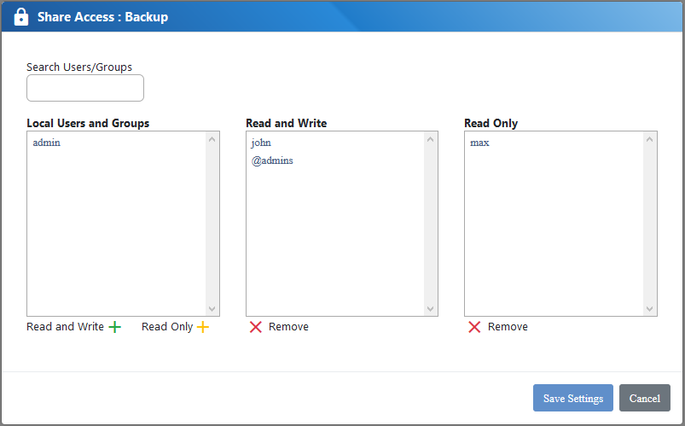The width and height of the screenshot is (685, 426).
Task: Select max in Read Only list
Action: click(x=479, y=143)
